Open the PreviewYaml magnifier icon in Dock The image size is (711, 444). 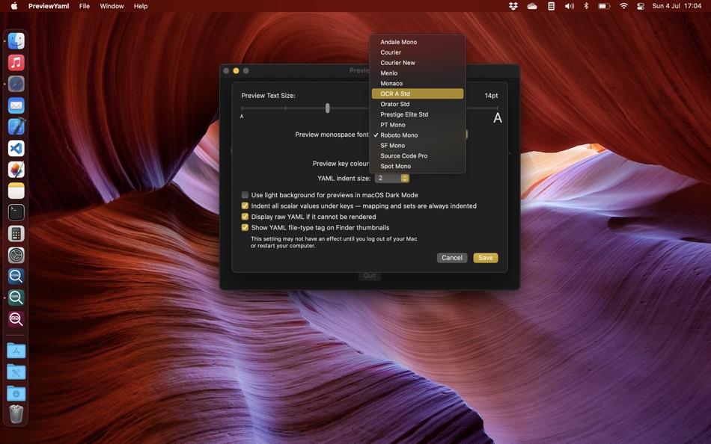click(x=16, y=297)
